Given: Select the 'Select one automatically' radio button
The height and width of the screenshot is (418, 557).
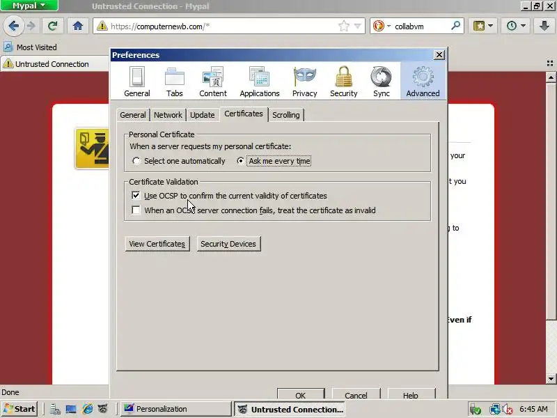Looking at the screenshot, I should click(136, 161).
